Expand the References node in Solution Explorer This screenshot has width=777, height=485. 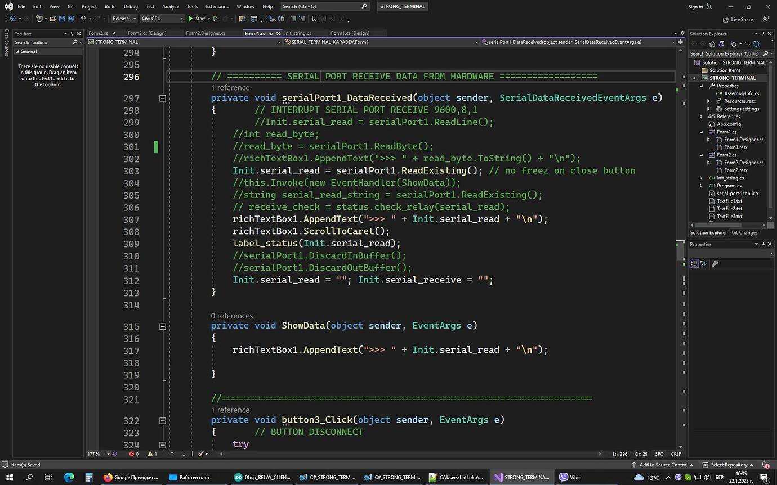701,116
